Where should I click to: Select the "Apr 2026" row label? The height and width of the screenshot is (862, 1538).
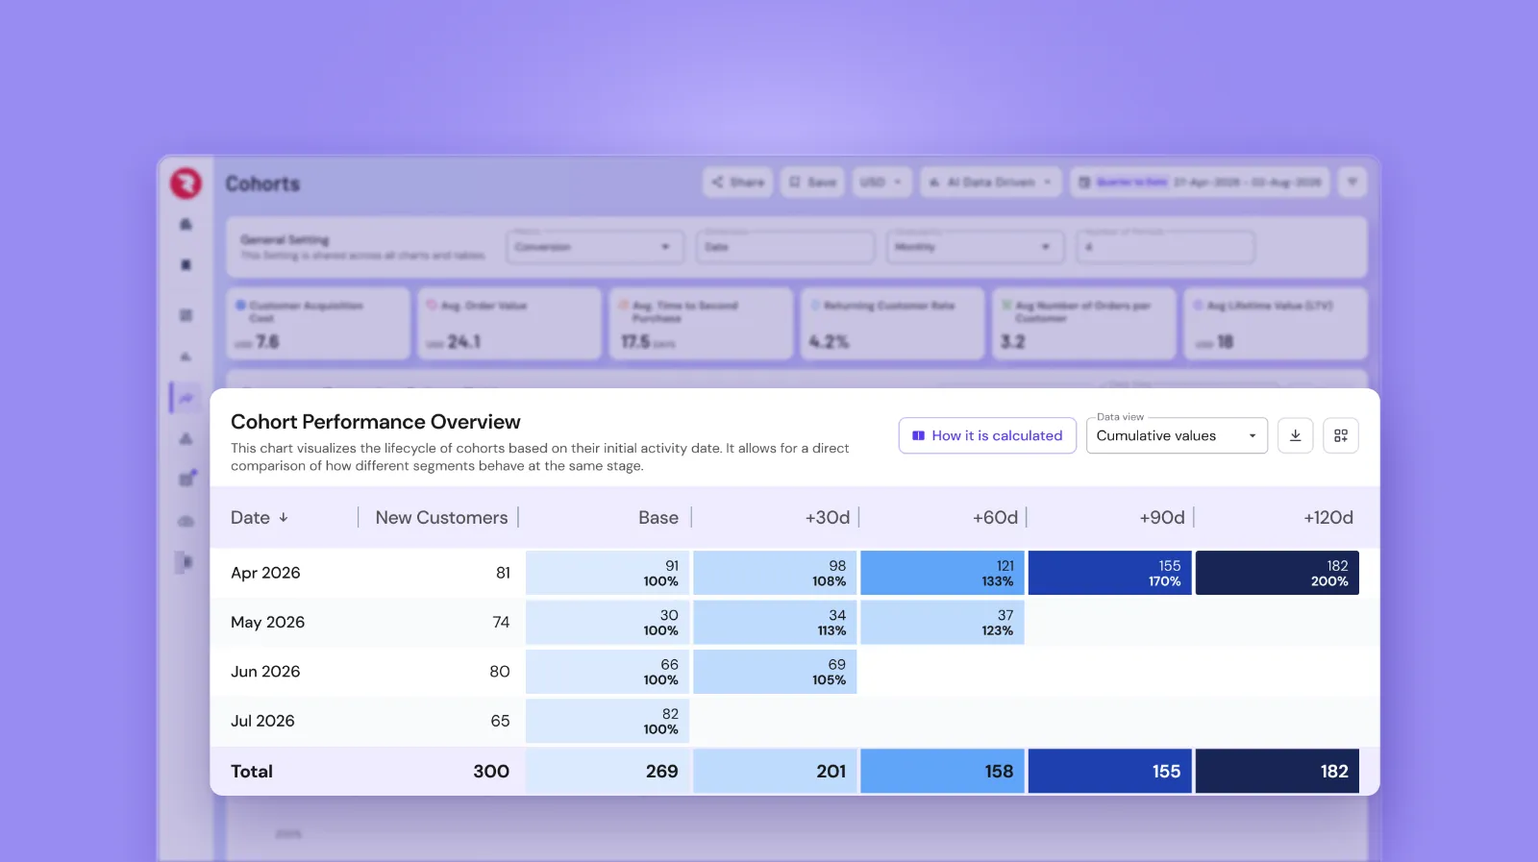(265, 573)
